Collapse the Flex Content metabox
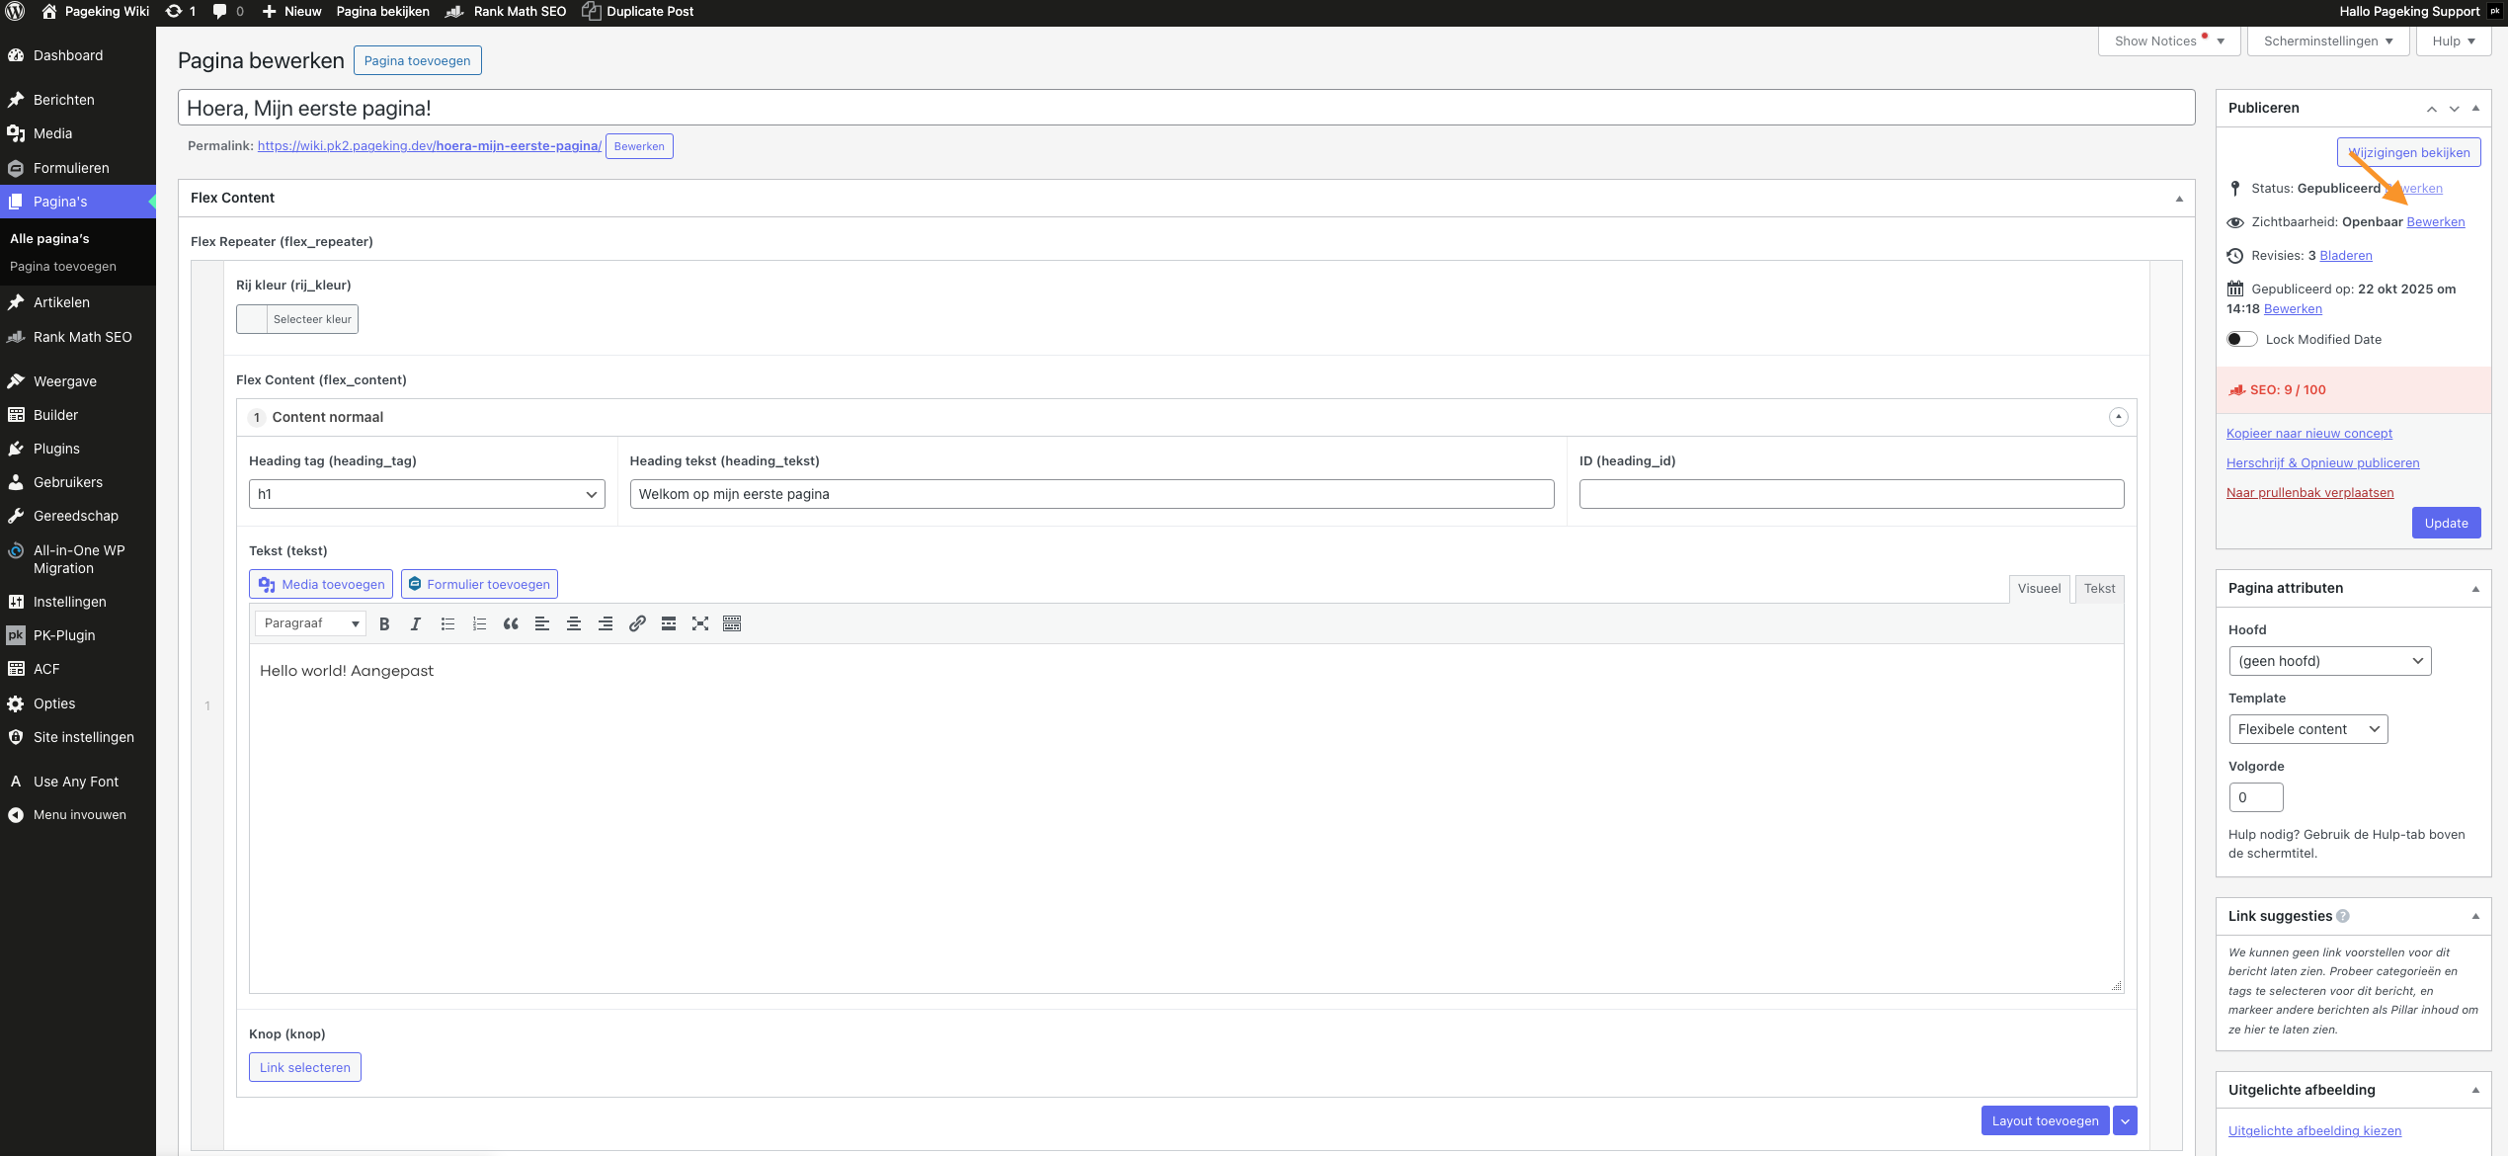 2178,199
